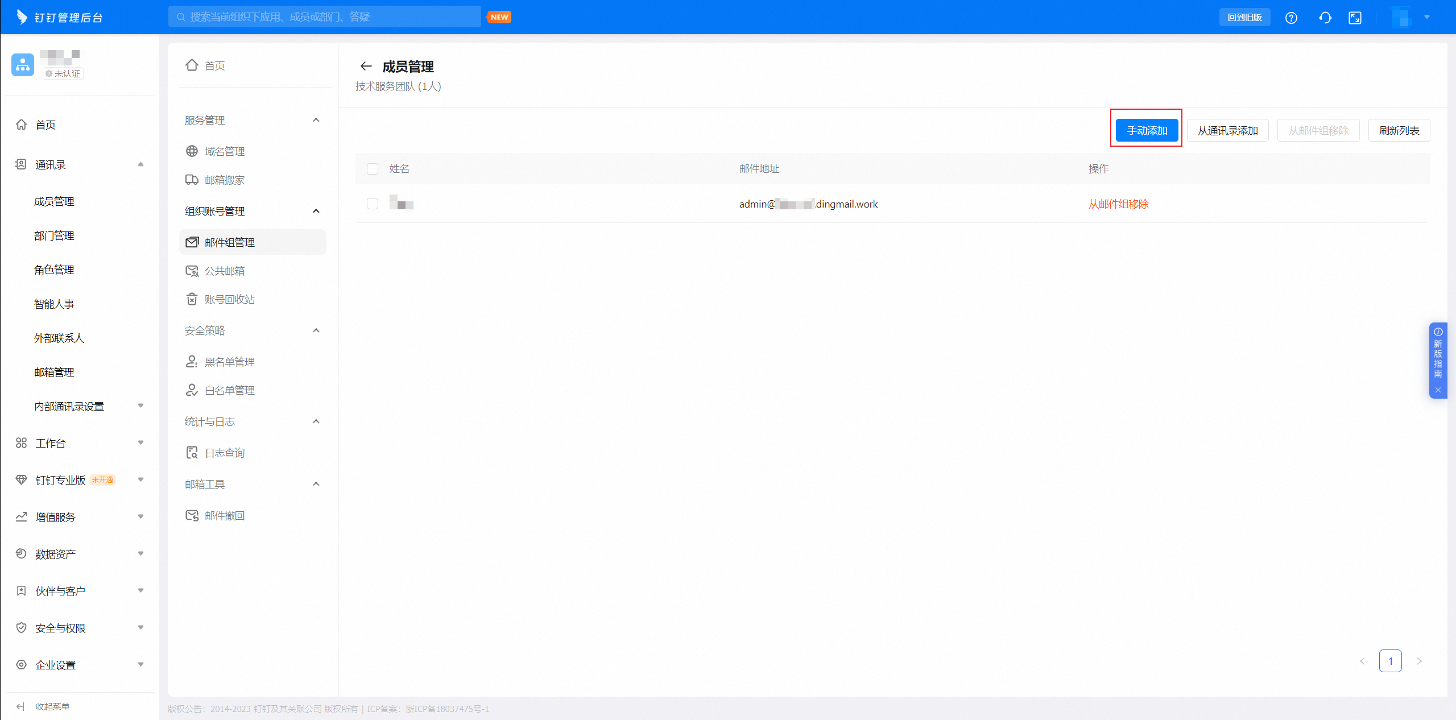Click the trash icon for 账号回收站
Viewport: 1456px width, 720px height.
point(192,299)
